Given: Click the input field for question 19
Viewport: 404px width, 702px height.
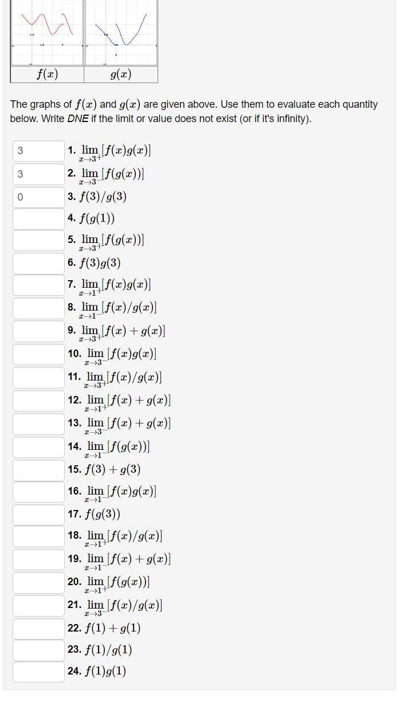Looking at the screenshot, I should click(38, 559).
